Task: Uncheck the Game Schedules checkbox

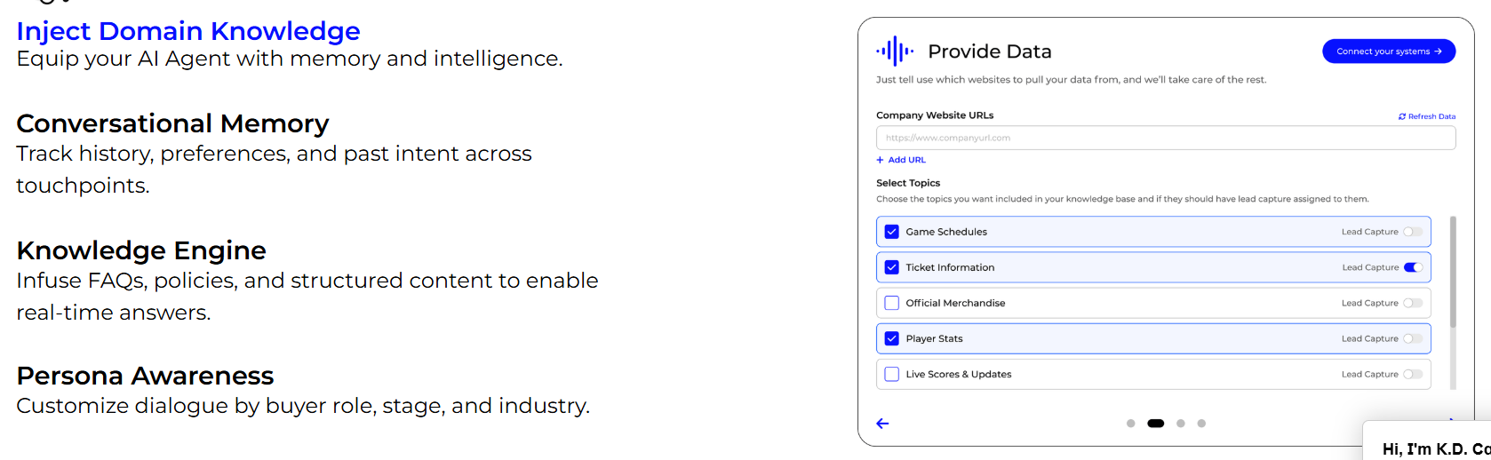Action: click(892, 232)
